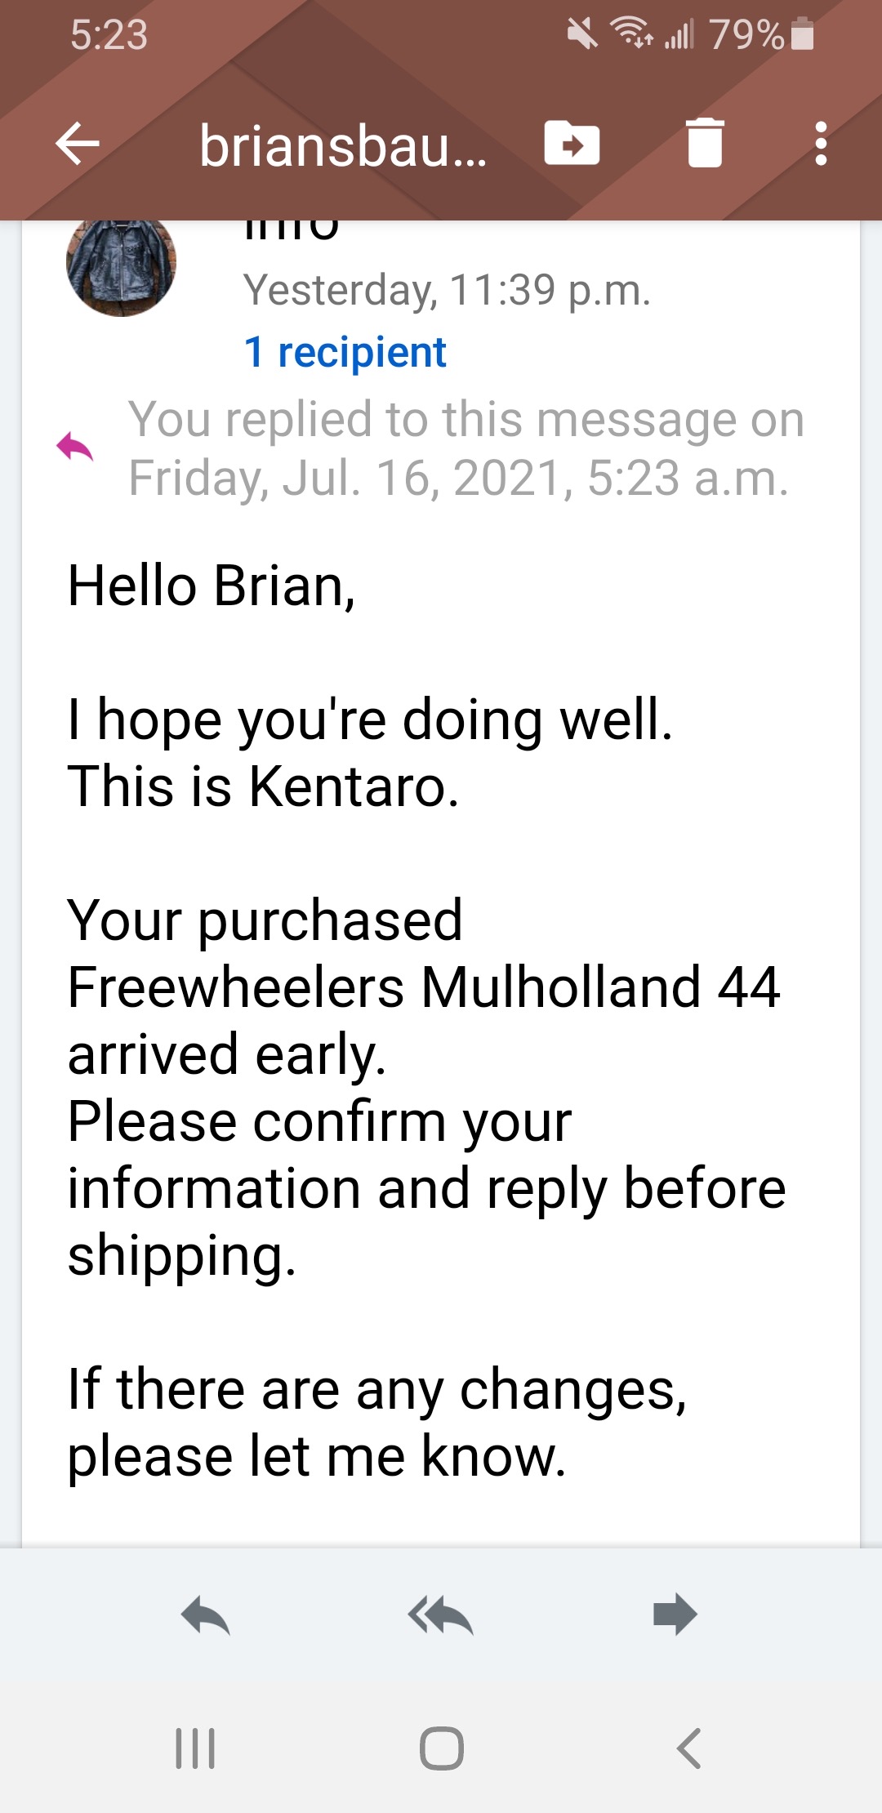
Task: Tap the replied on Friday notice text
Action: pos(466,448)
